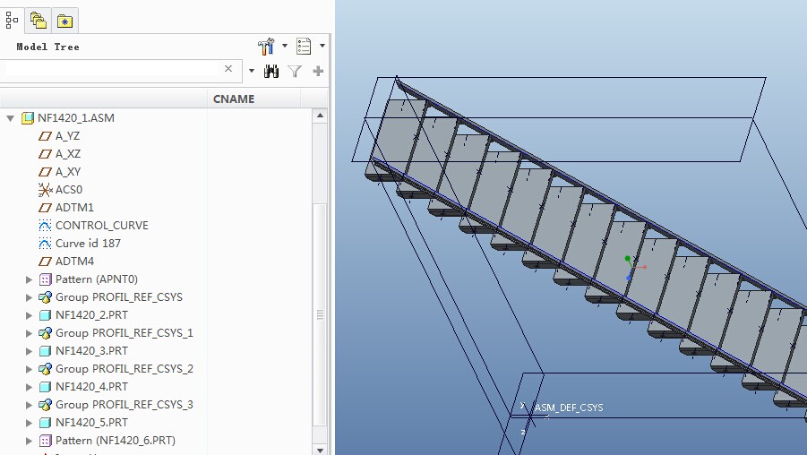The image size is (807, 455).
Task: Clear the search field with X button
Action: (x=228, y=68)
